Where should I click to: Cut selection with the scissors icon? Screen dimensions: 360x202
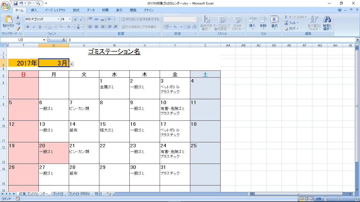18,17
